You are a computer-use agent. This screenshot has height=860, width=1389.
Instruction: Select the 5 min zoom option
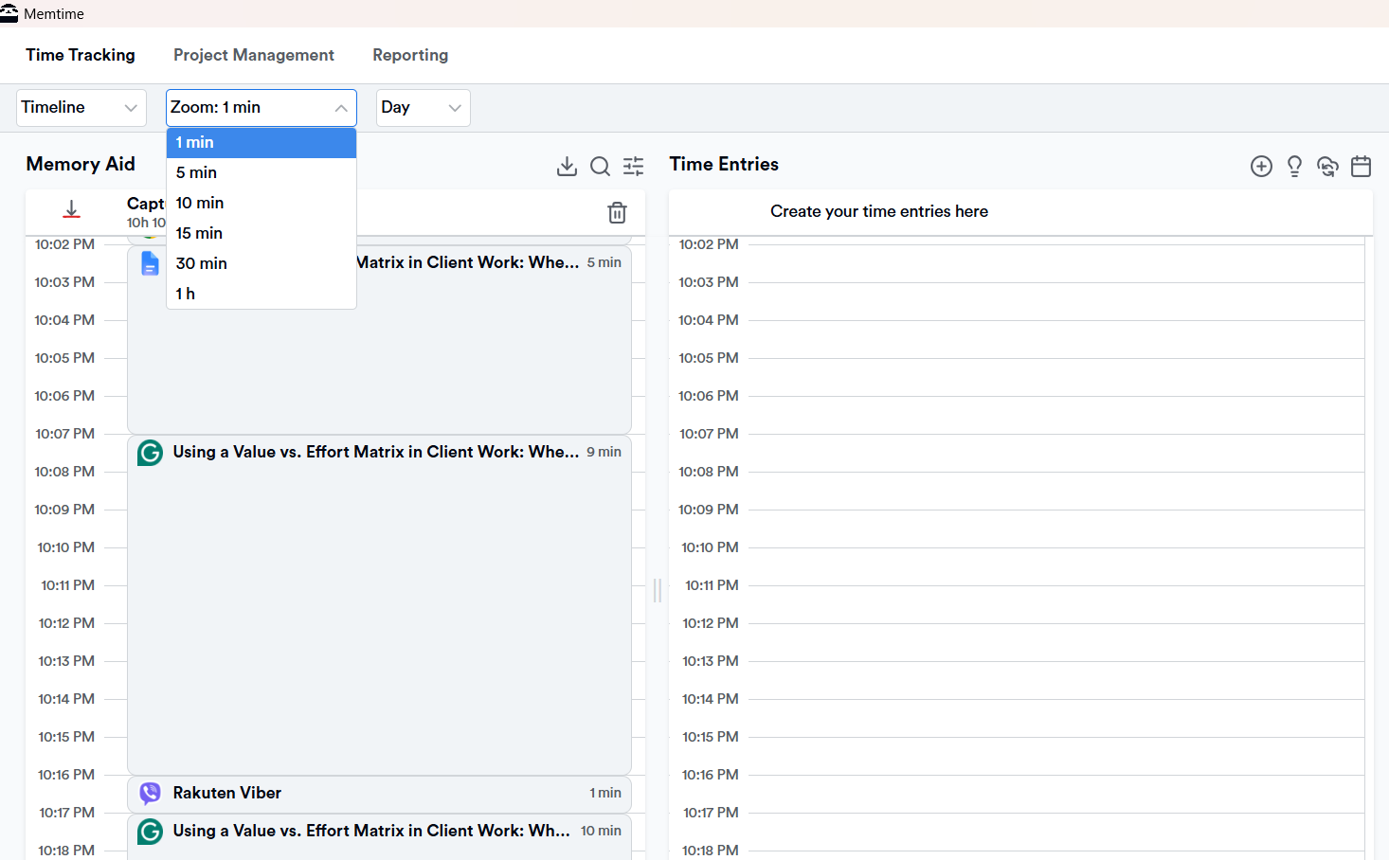262,172
